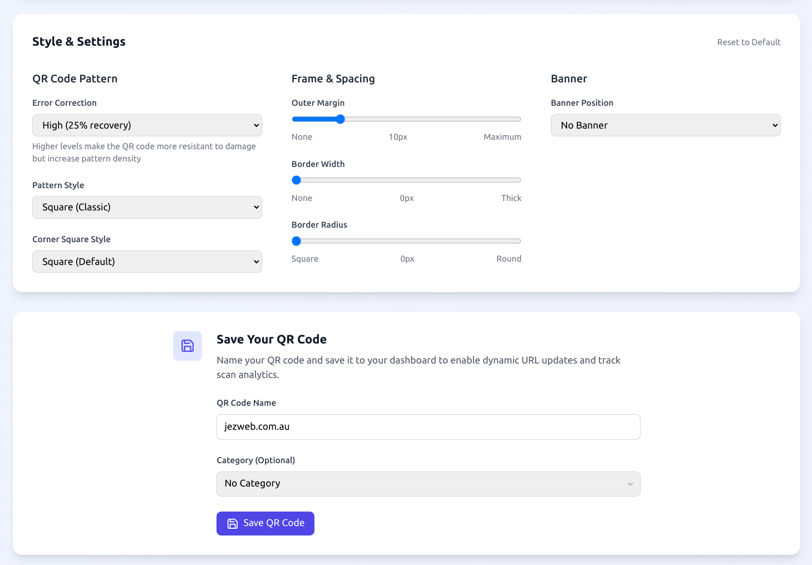The image size is (812, 565).
Task: Click the middle of Border Width slider track
Action: tap(406, 180)
